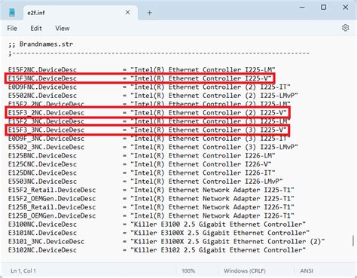This screenshot has width=357, height=278.
Task: Click "Killer E3100 2.5 Gigabit Ethernet Controller" string
Action: click(218, 225)
